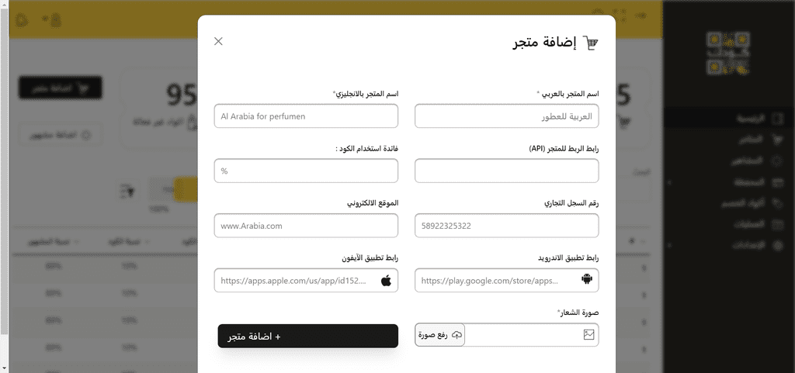The image size is (795, 373).
Task: Click the iPhone app link field apps.apple.com
Action: (x=306, y=281)
